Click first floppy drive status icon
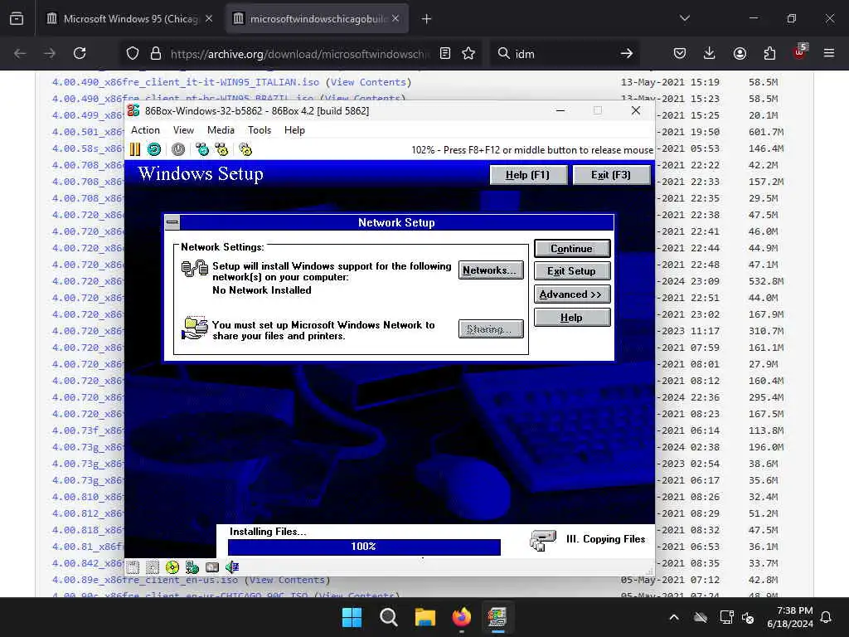849x637 pixels. [133, 567]
